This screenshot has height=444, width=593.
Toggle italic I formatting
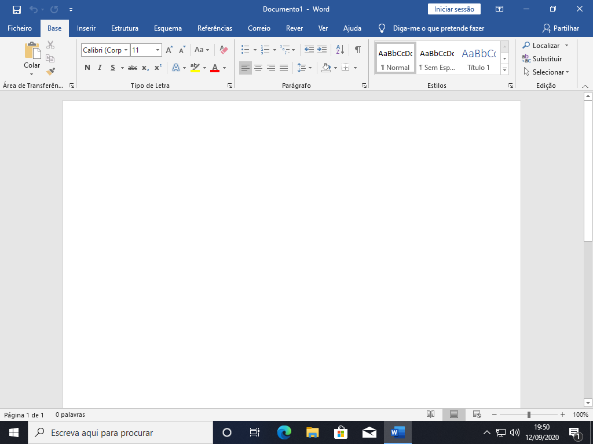pyautogui.click(x=100, y=68)
